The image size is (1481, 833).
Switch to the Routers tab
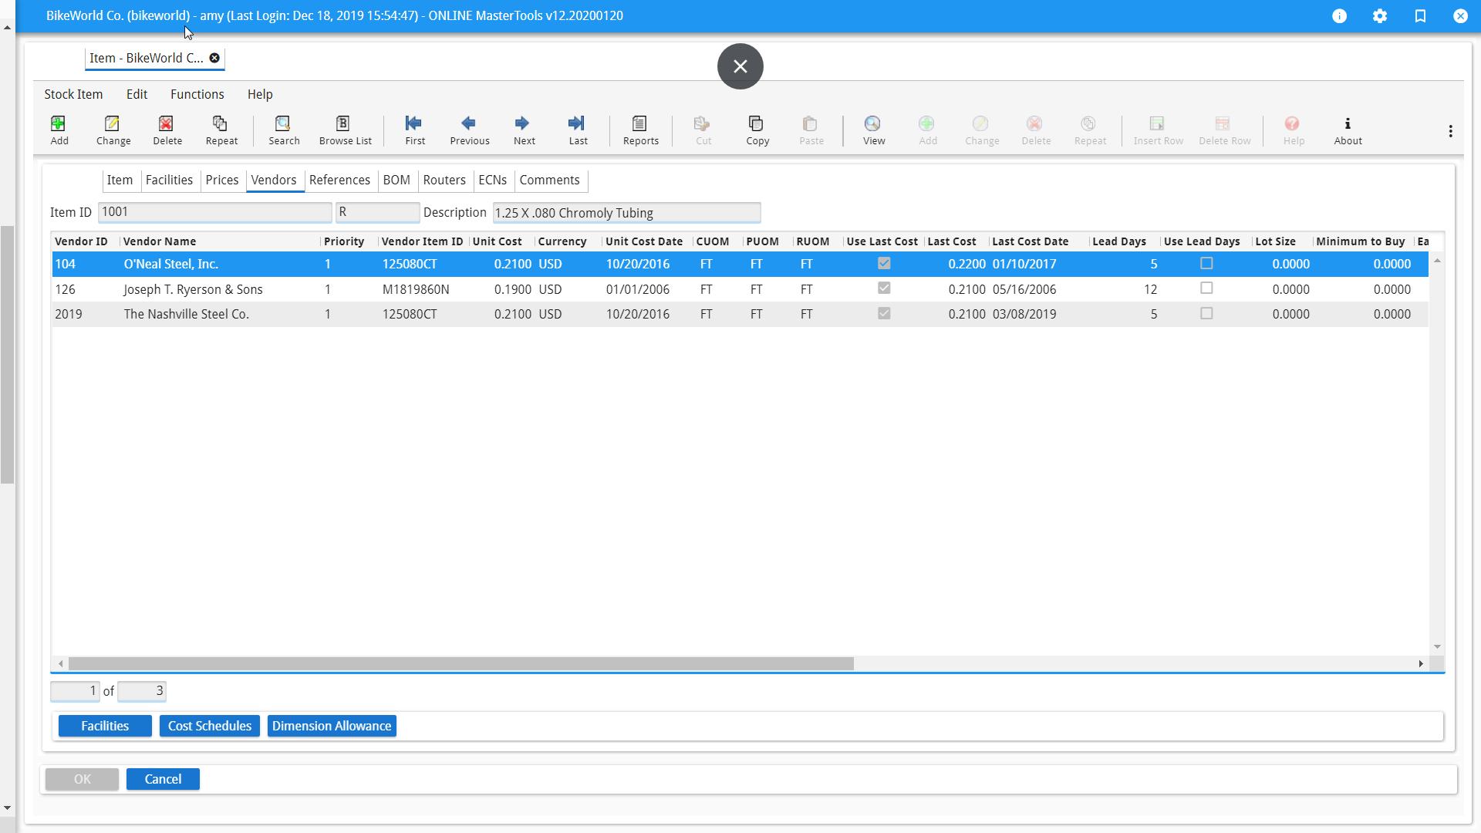(444, 180)
